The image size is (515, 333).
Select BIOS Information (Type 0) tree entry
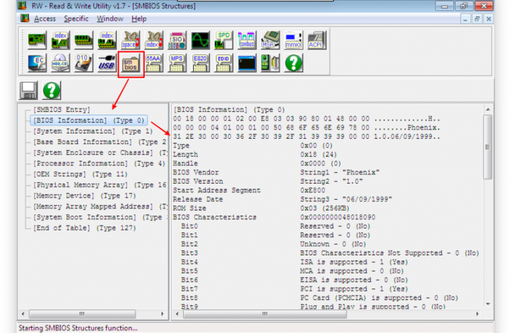(89, 121)
